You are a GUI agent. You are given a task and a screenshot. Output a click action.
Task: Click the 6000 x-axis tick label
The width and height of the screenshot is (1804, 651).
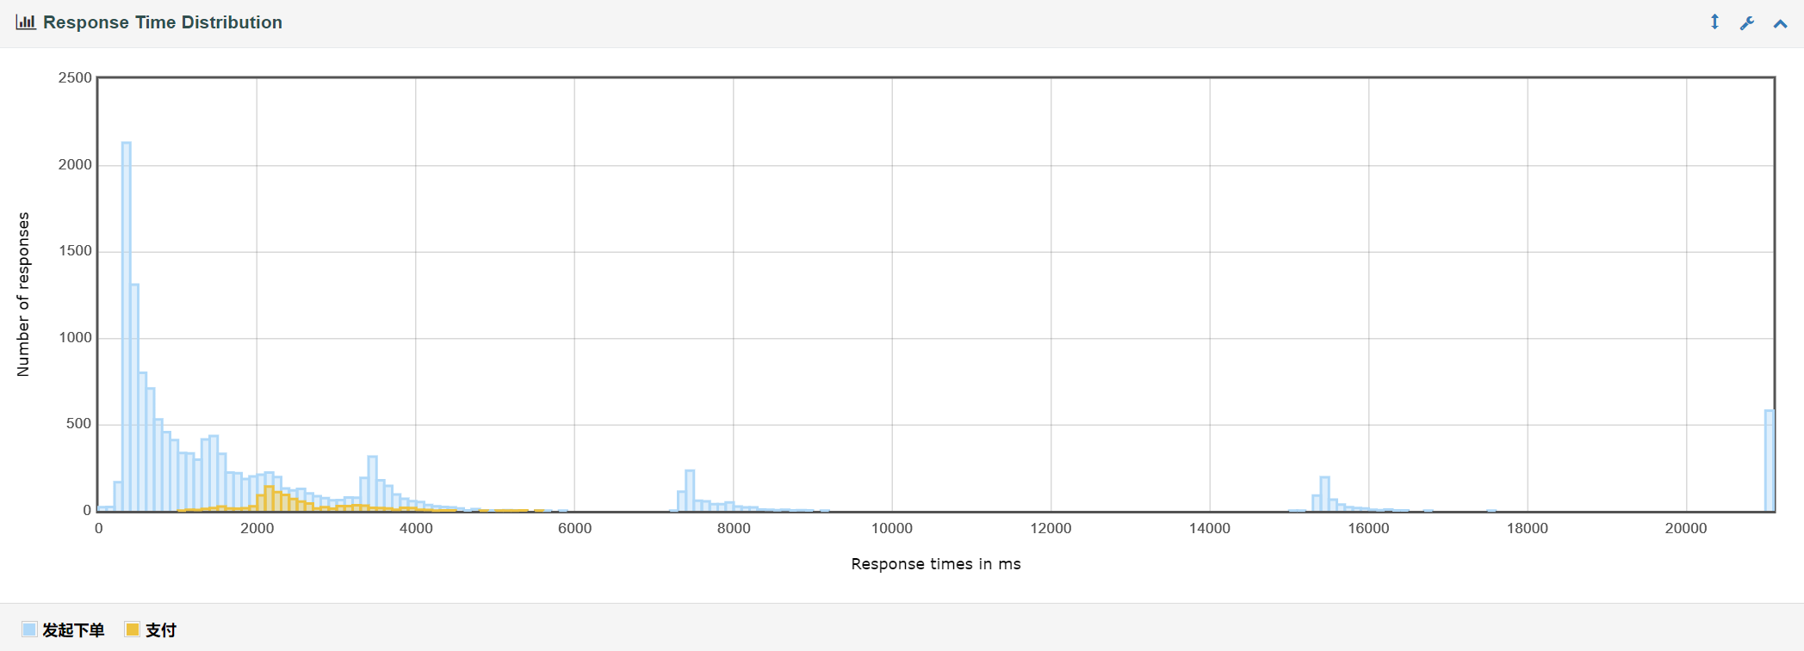(x=574, y=529)
